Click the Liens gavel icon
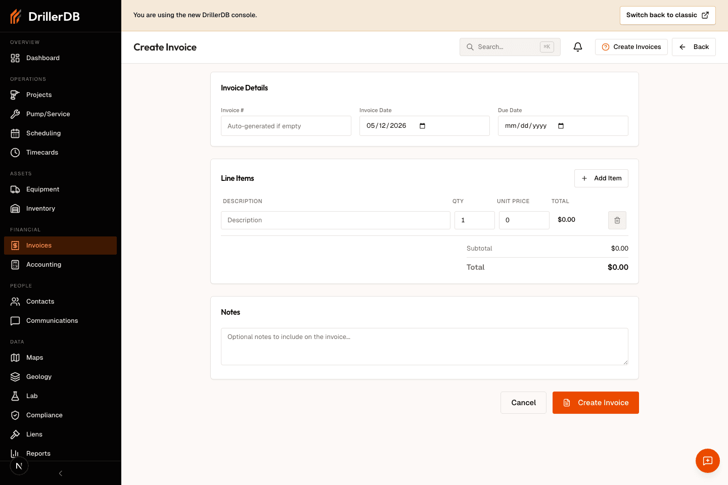The width and height of the screenshot is (728, 485). (15, 434)
